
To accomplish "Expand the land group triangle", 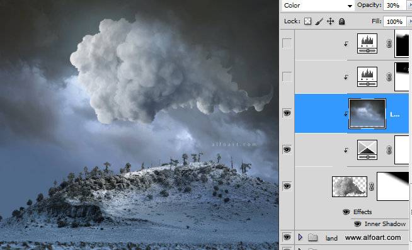I will [x=300, y=237].
